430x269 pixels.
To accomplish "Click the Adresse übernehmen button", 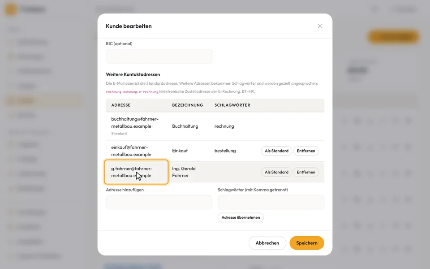I will (x=241, y=217).
